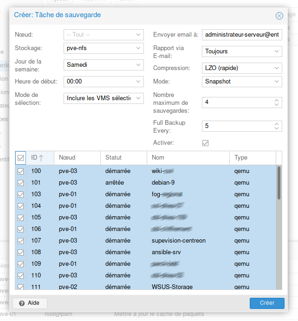Click the Full Backup Every number field

click(238, 126)
